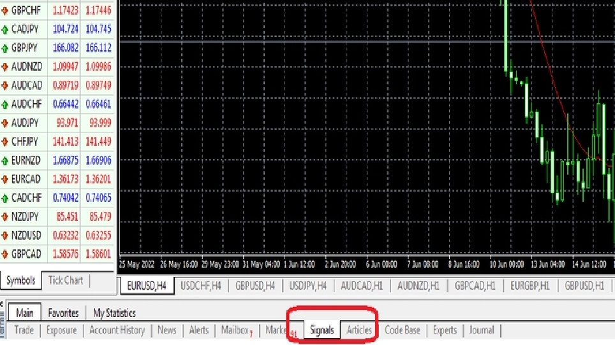This screenshot has width=615, height=345.
Task: Click the CADCHF up-arrow tick icon
Action: click(4, 199)
